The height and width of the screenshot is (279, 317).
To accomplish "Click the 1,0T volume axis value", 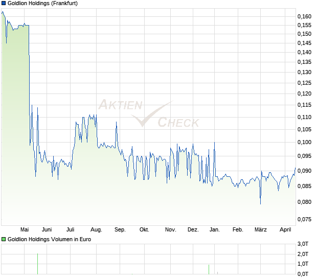I will click(x=303, y=264).
